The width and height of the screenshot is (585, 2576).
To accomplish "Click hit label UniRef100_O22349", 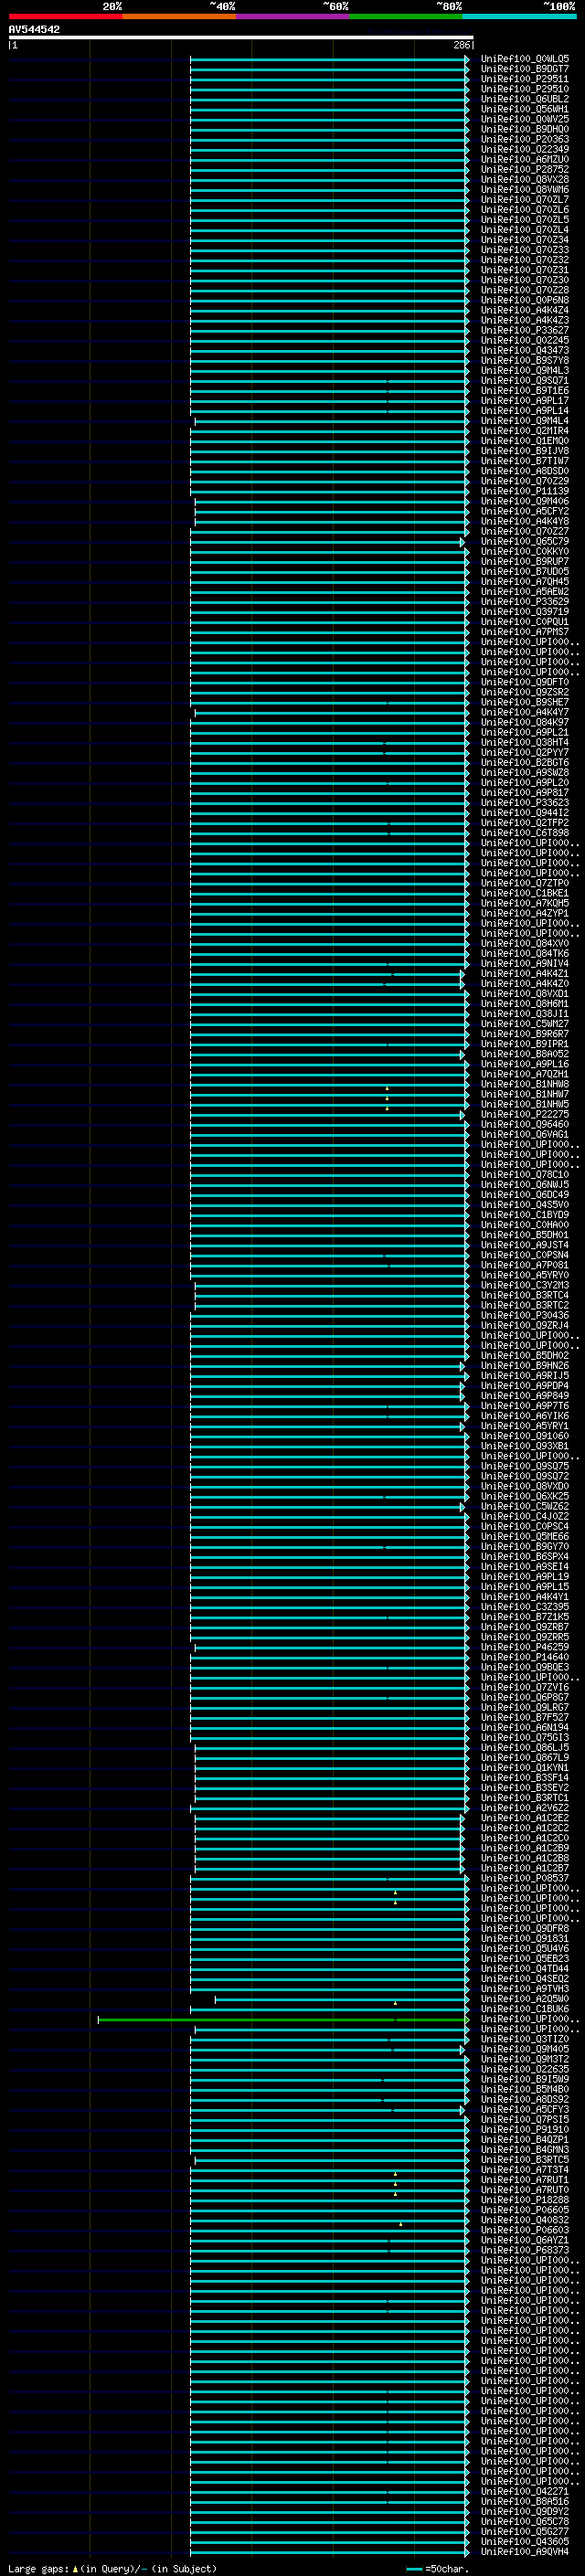I will pos(525,149).
